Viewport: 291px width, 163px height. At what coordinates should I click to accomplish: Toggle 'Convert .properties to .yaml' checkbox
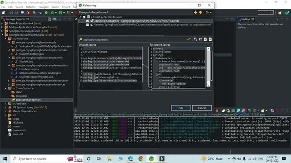[84, 17]
